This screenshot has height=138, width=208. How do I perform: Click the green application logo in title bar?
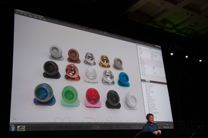pyautogui.click(x=16, y=10)
